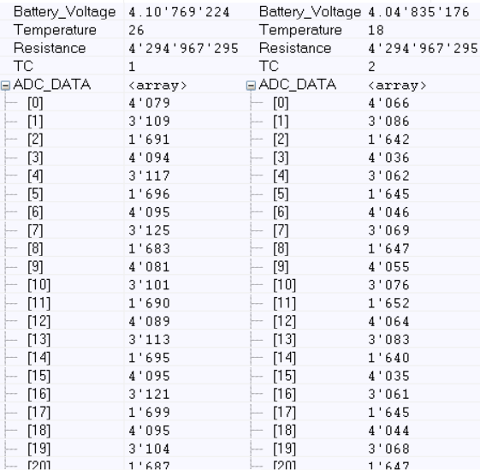
Task: Select left ADC value 1'690
Action: click(149, 303)
